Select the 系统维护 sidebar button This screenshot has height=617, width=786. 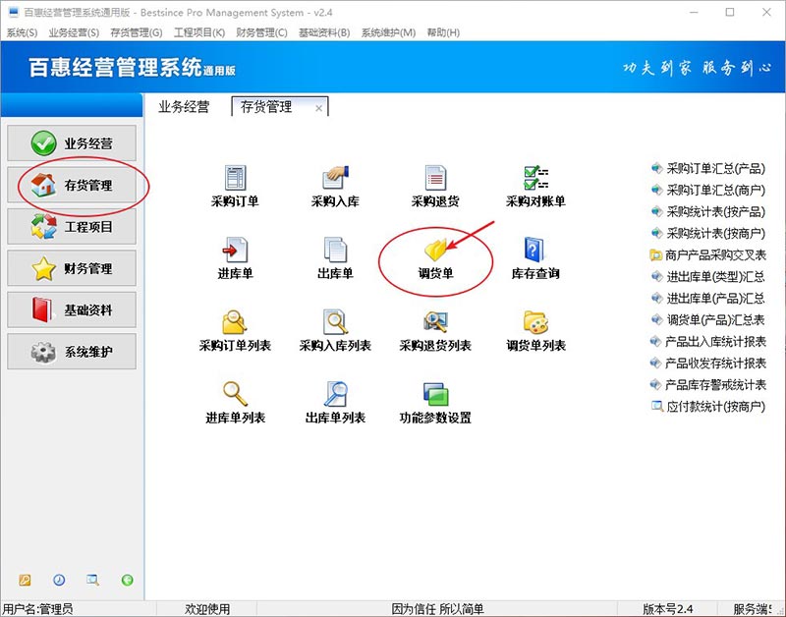[x=72, y=352]
